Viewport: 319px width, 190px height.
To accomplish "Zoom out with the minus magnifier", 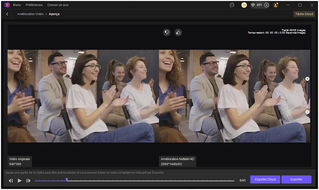I will click(307, 112).
